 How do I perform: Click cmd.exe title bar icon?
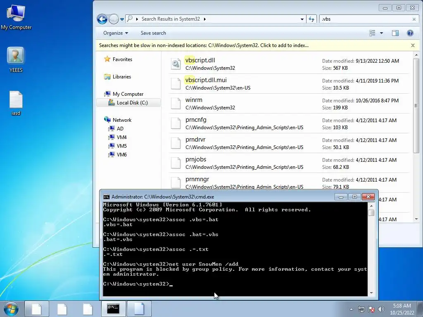107,197
